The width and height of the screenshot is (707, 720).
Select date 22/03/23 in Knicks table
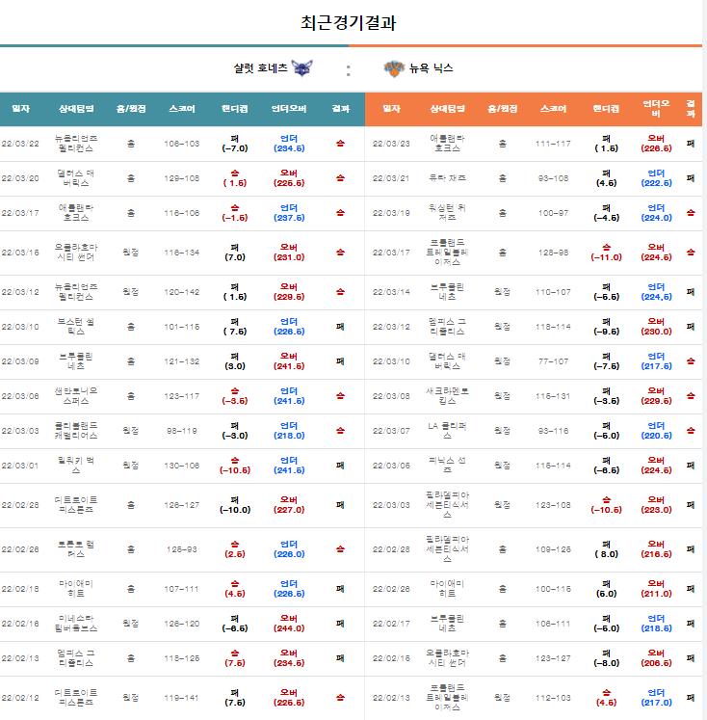click(391, 144)
